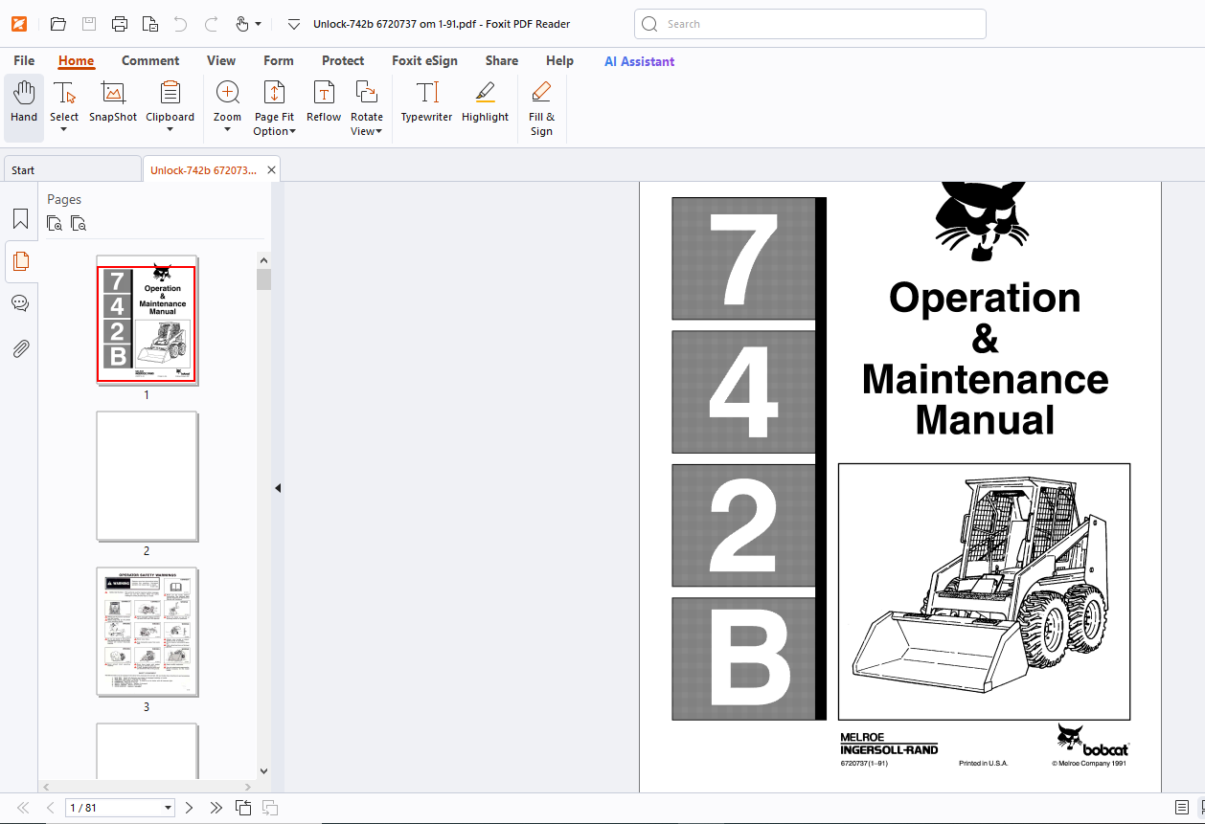Open the Form ribbon tab
The height and width of the screenshot is (824, 1205).
pyautogui.click(x=279, y=60)
